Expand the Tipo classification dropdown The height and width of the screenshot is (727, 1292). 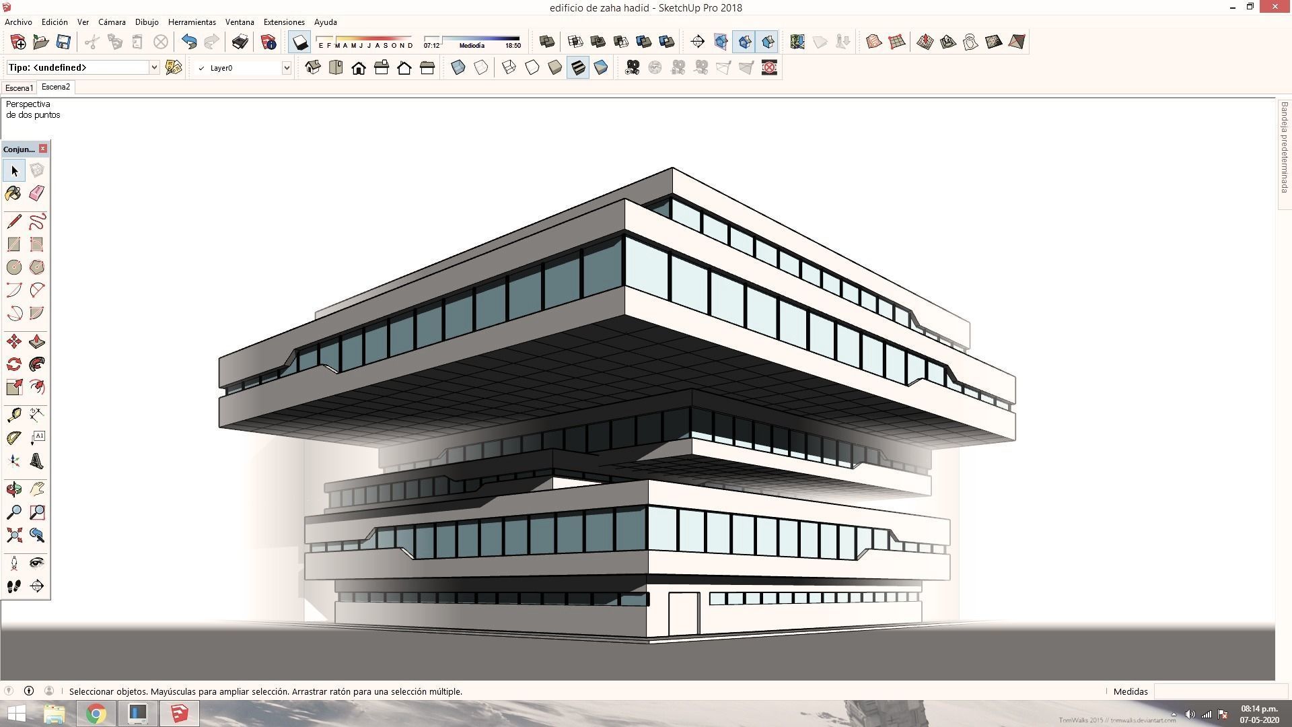pos(154,67)
